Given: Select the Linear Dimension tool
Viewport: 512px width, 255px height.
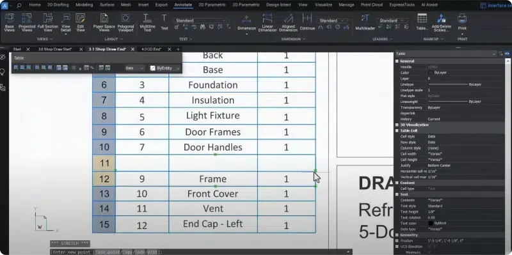Looking at the screenshot, I should tap(268, 22).
